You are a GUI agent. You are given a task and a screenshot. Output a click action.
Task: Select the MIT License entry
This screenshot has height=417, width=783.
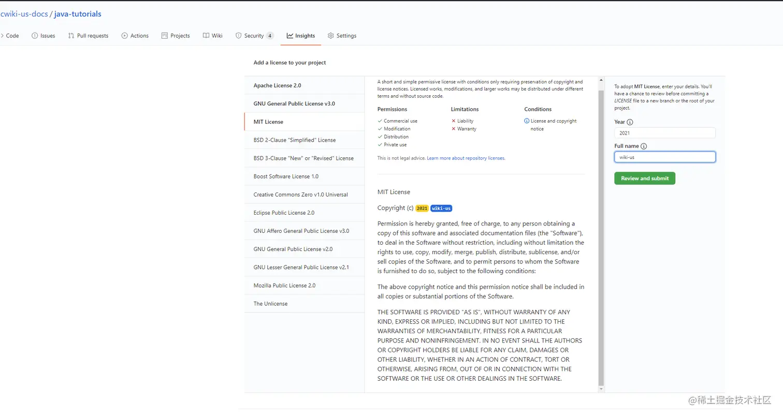268,121
